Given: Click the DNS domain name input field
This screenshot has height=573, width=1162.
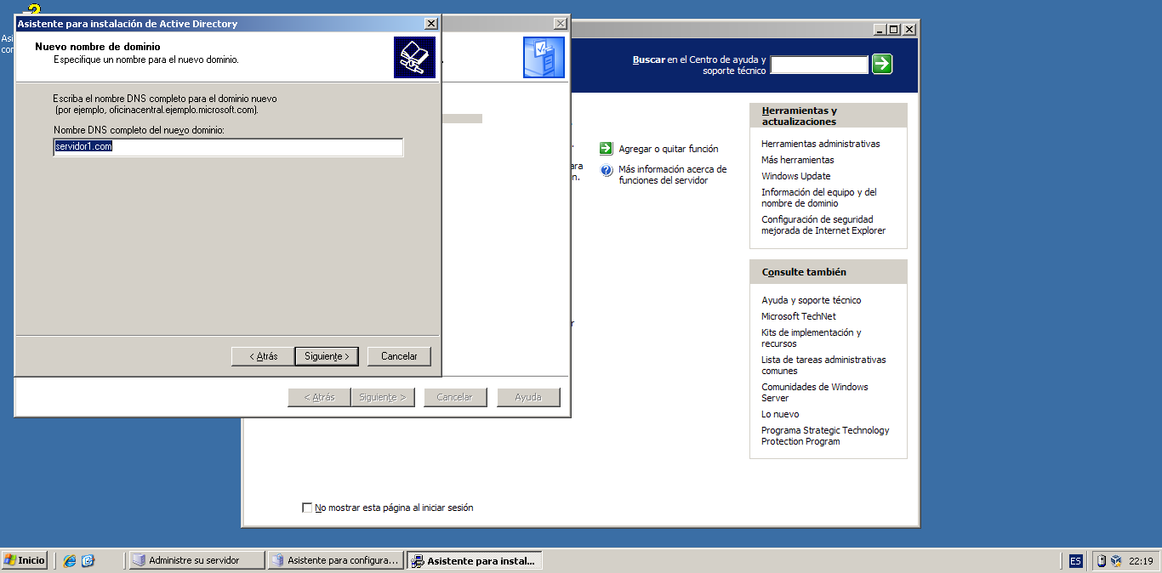Looking at the screenshot, I should (x=228, y=147).
